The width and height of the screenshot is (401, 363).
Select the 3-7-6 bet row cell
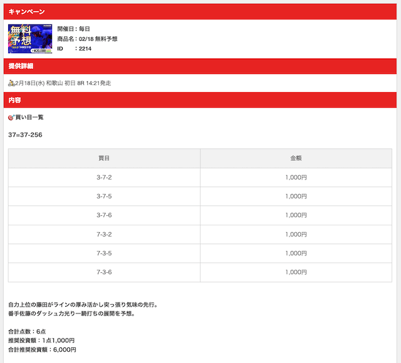pos(104,215)
